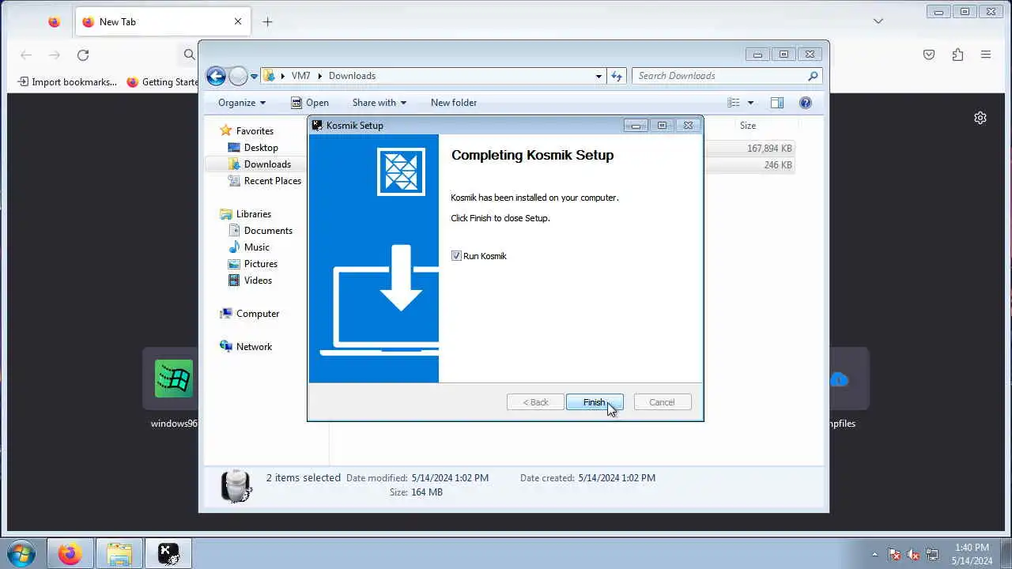Image resolution: width=1012 pixels, height=569 pixels.
Task: Open Pictures library
Action: (x=261, y=264)
